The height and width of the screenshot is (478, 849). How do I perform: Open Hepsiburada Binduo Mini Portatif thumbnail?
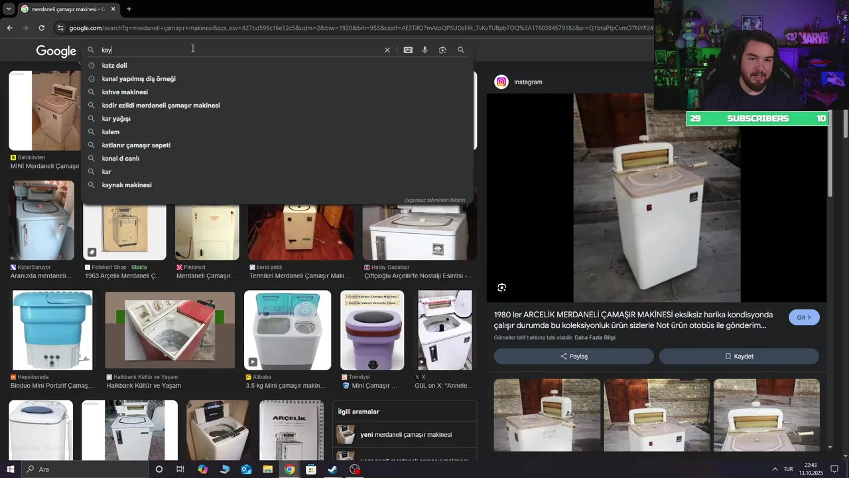(x=52, y=330)
